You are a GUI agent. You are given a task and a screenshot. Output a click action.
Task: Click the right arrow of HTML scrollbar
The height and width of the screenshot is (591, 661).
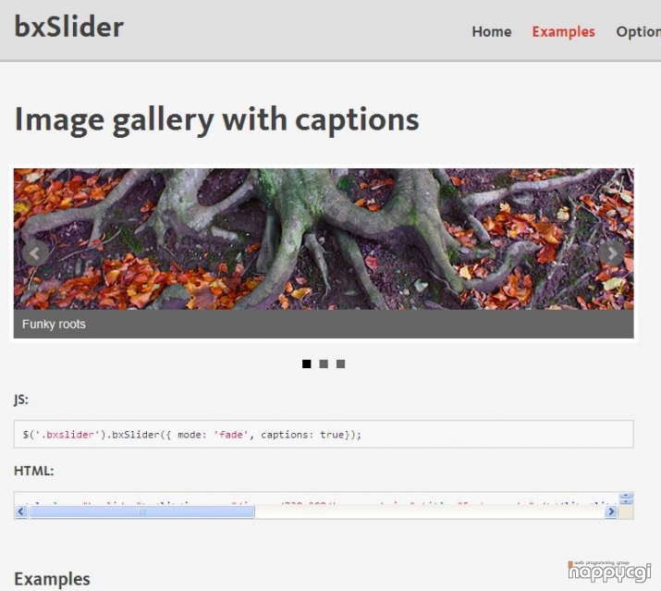[x=611, y=511]
